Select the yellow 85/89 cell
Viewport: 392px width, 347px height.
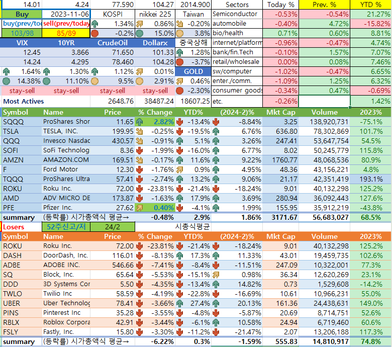(66, 33)
